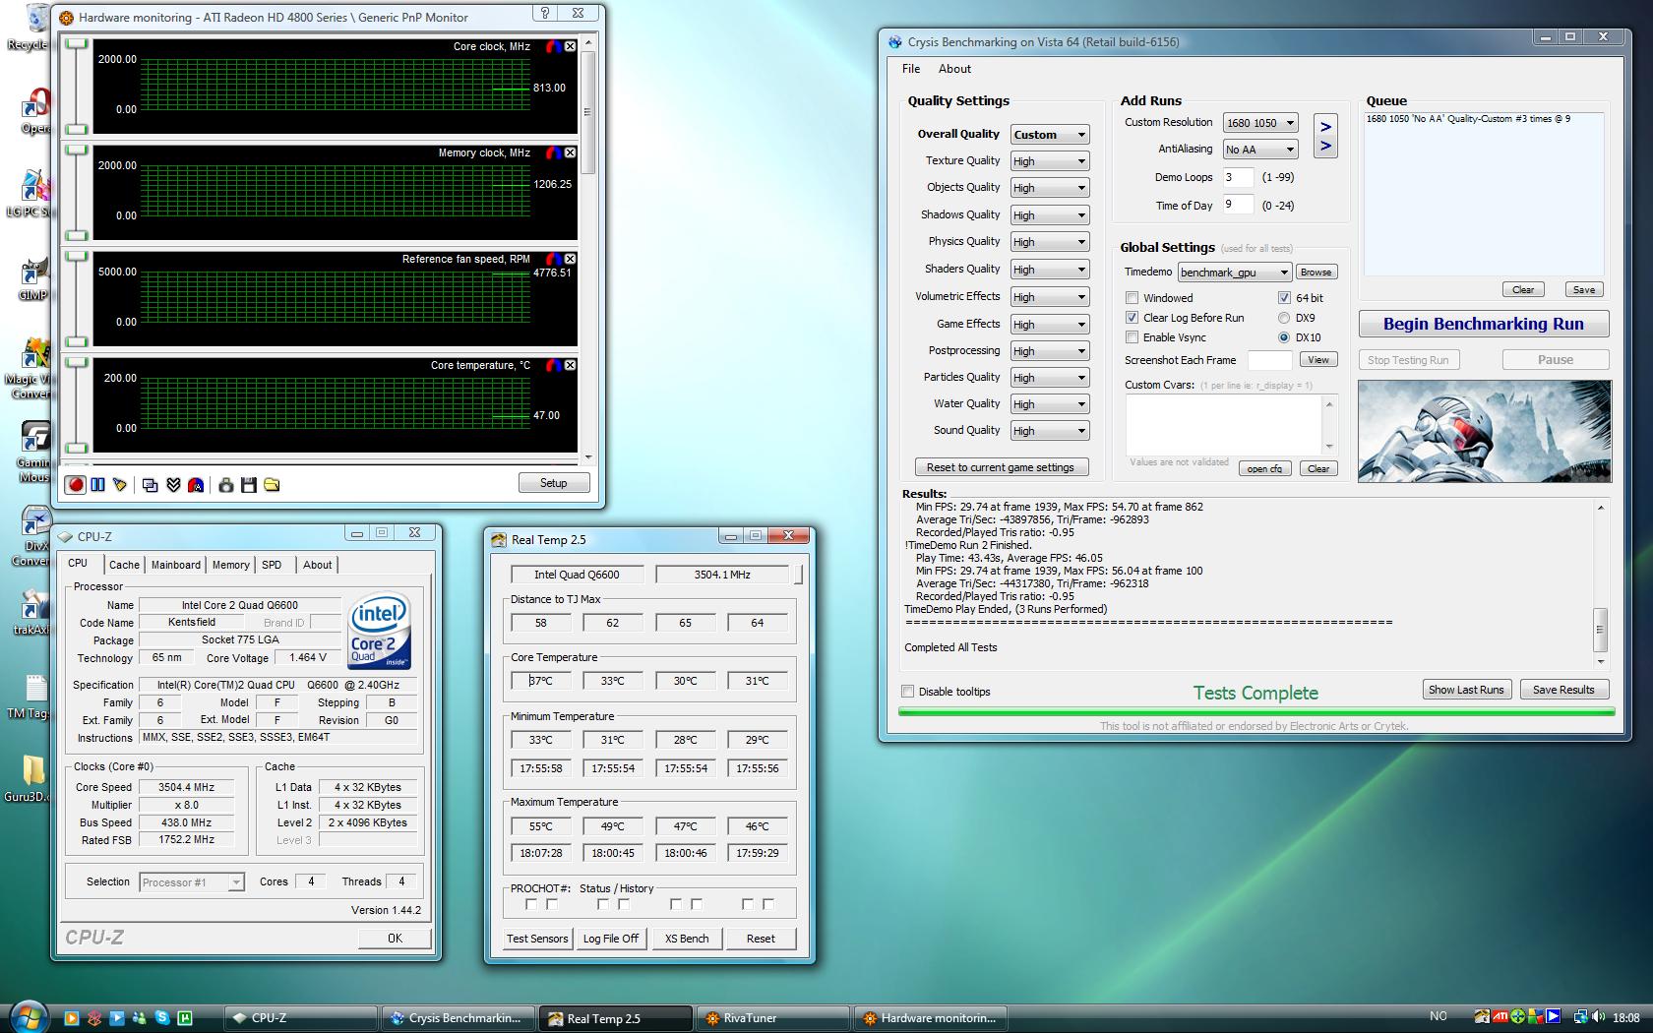Launch uTorrent from the quick launch bar
Viewport: 1653px width, 1033px height.
pos(184,1018)
